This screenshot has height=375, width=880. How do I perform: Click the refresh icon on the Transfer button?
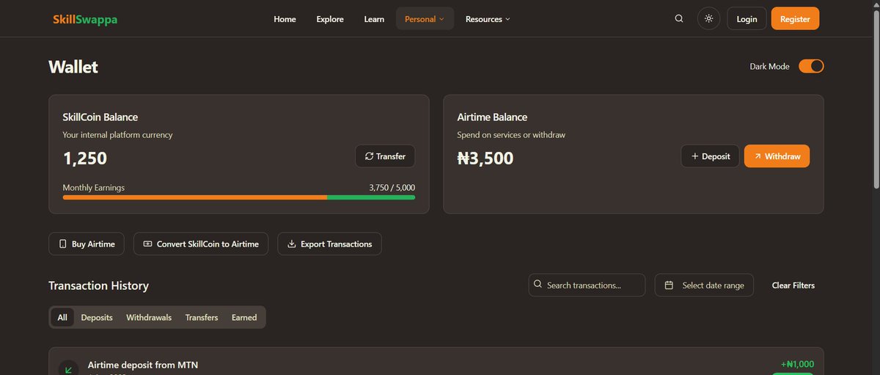370,156
